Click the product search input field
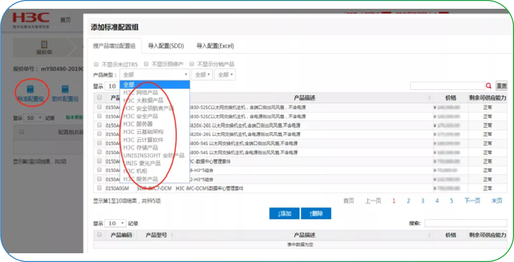The image size is (514, 262). click(x=447, y=86)
